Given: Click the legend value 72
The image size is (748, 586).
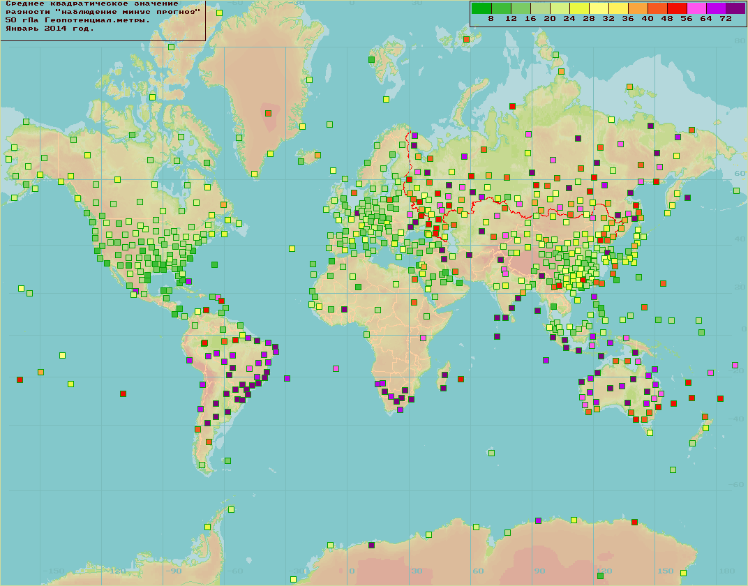Looking at the screenshot, I should (726, 19).
